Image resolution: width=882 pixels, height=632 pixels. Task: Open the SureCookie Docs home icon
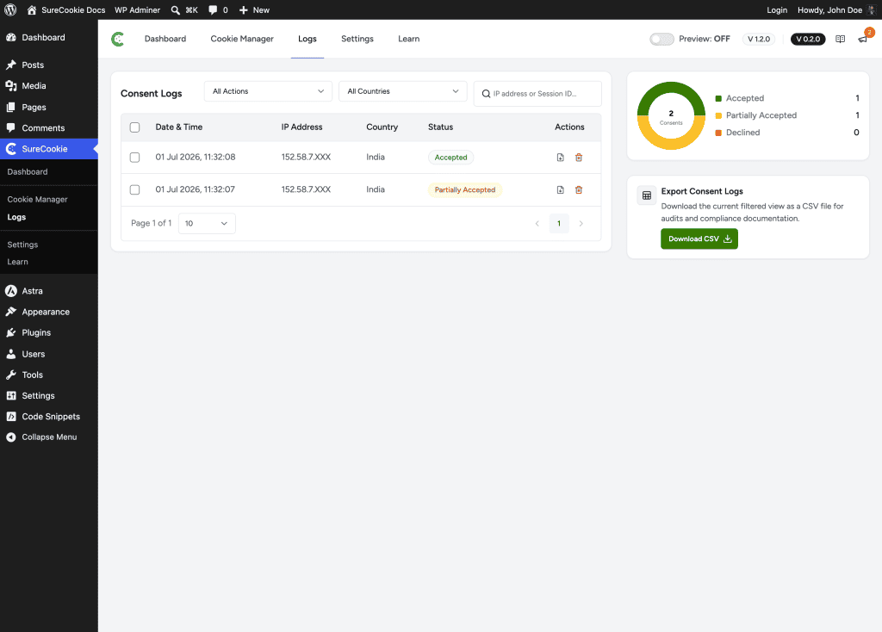pos(32,10)
